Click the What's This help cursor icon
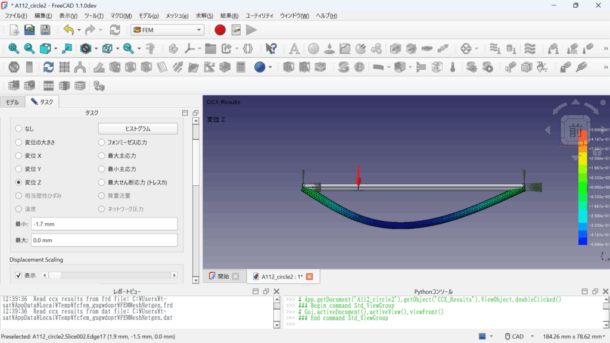Screen dimensions: 610x343 [271, 49]
